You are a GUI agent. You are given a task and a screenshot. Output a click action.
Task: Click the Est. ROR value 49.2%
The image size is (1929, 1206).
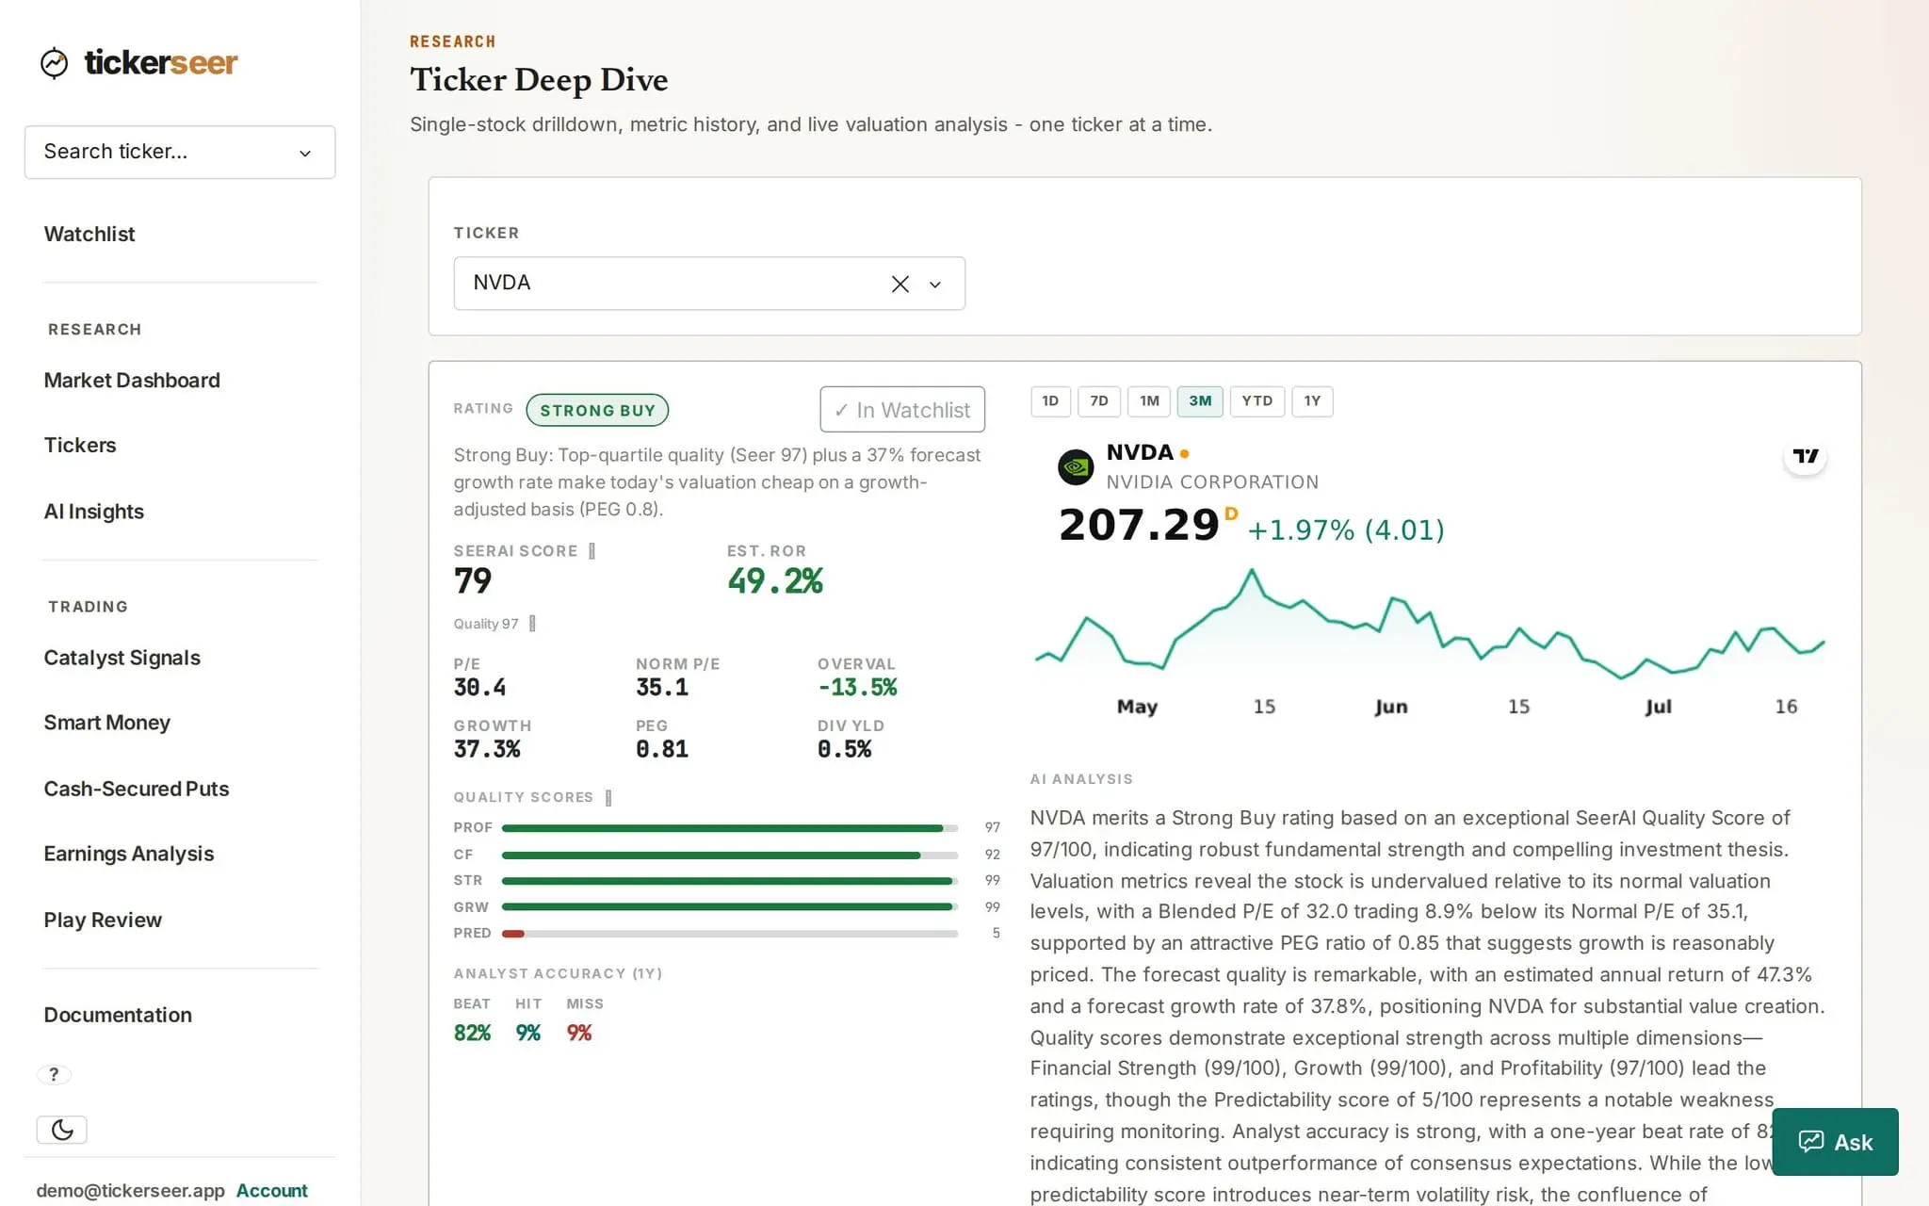pyautogui.click(x=775, y=581)
